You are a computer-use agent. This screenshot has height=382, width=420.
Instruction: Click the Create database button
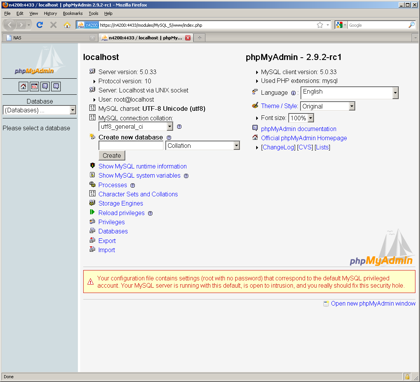point(112,155)
